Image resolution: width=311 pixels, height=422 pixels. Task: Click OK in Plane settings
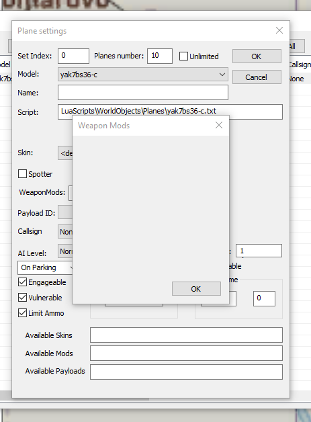(x=257, y=56)
